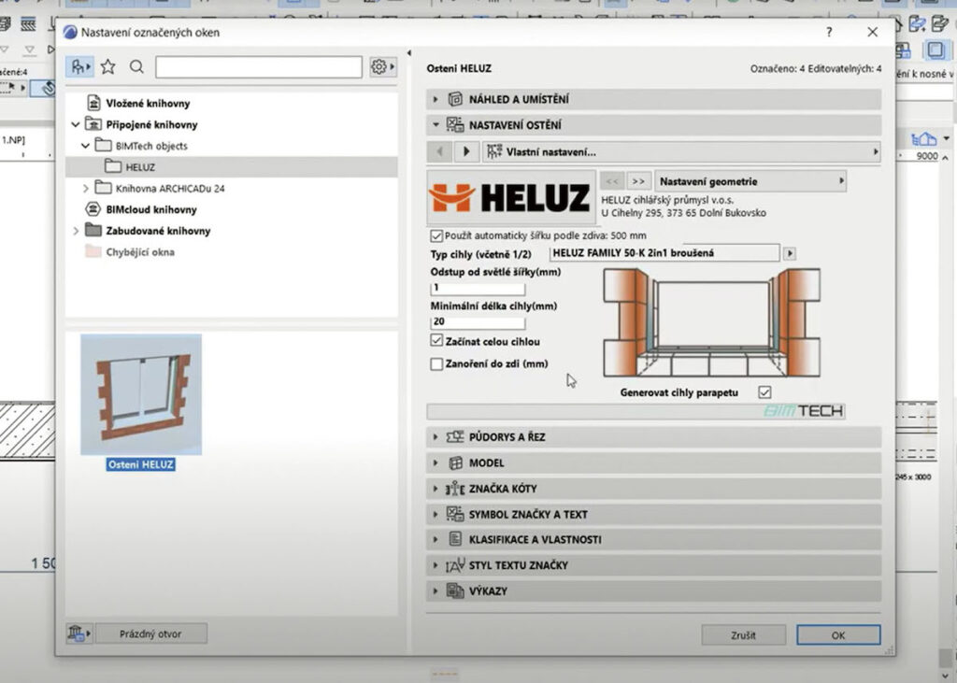The width and height of the screenshot is (957, 683).
Task: Click the Ostení HELUZ thumbnail preview
Action: coord(140,395)
